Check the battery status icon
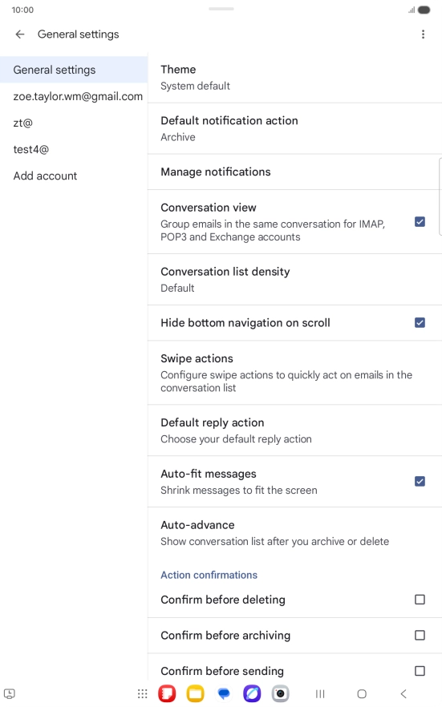The width and height of the screenshot is (442, 707). tap(424, 10)
